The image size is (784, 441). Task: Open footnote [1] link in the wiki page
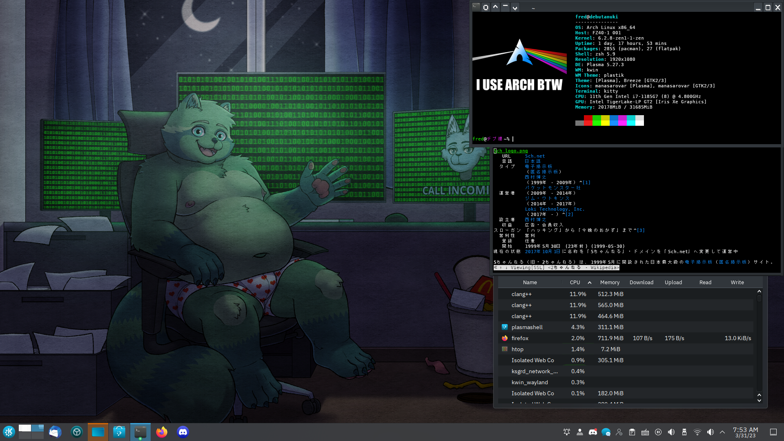586,183
